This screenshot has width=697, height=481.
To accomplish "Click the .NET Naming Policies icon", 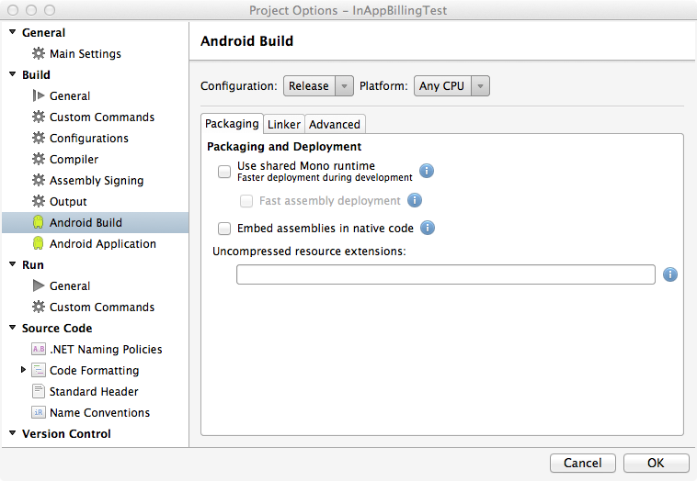I will pyautogui.click(x=38, y=349).
